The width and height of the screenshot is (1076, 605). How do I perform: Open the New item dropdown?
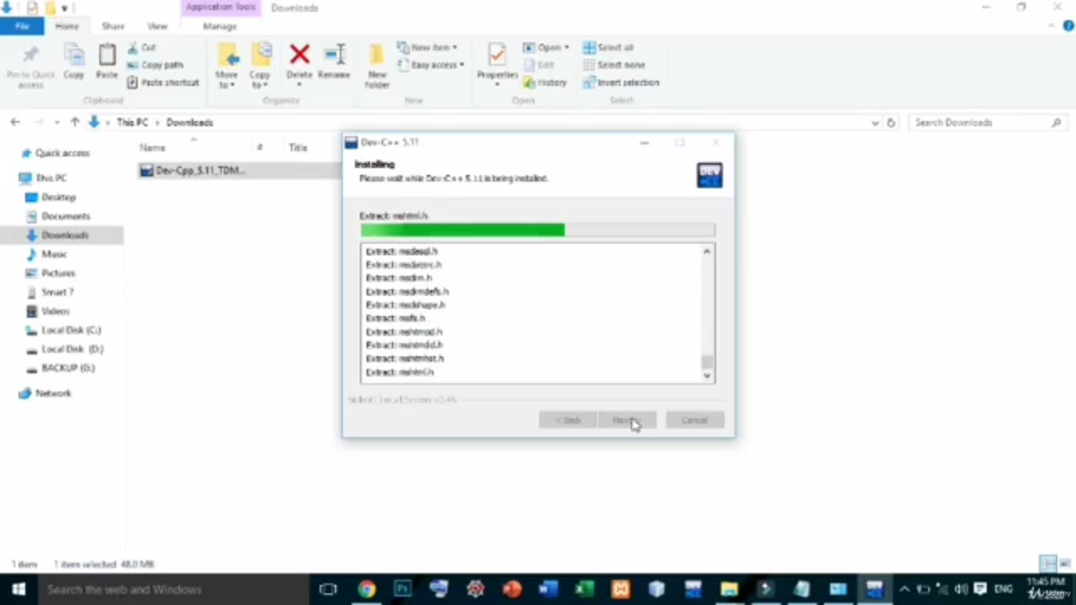click(x=428, y=48)
